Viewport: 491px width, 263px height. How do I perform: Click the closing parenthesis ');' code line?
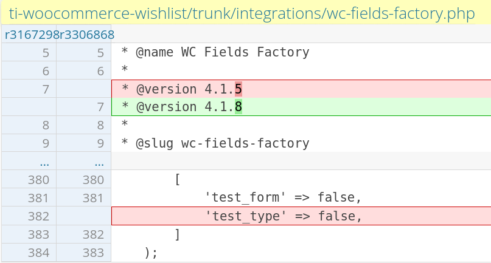(x=151, y=253)
